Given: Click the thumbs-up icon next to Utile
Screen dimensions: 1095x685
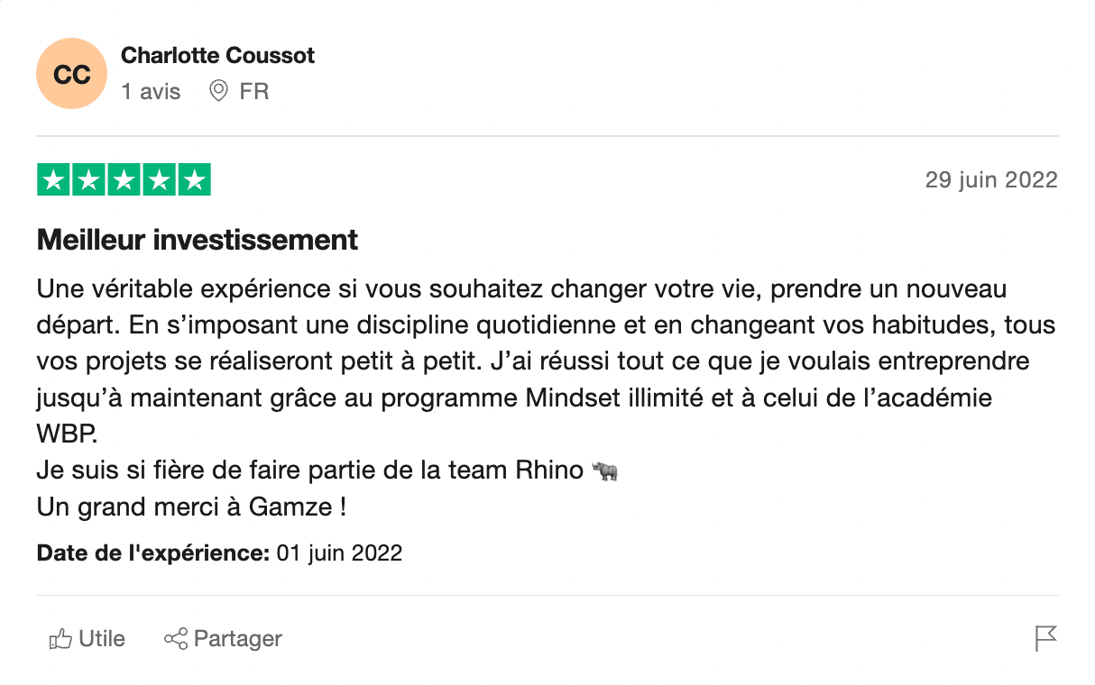Looking at the screenshot, I should click(x=60, y=640).
